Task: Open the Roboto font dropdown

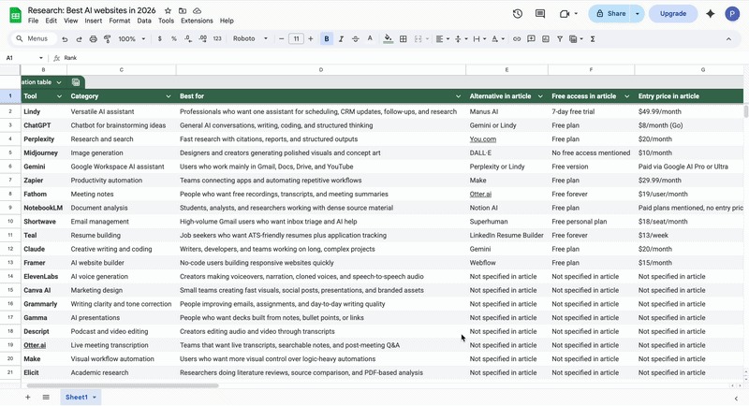Action: point(250,39)
